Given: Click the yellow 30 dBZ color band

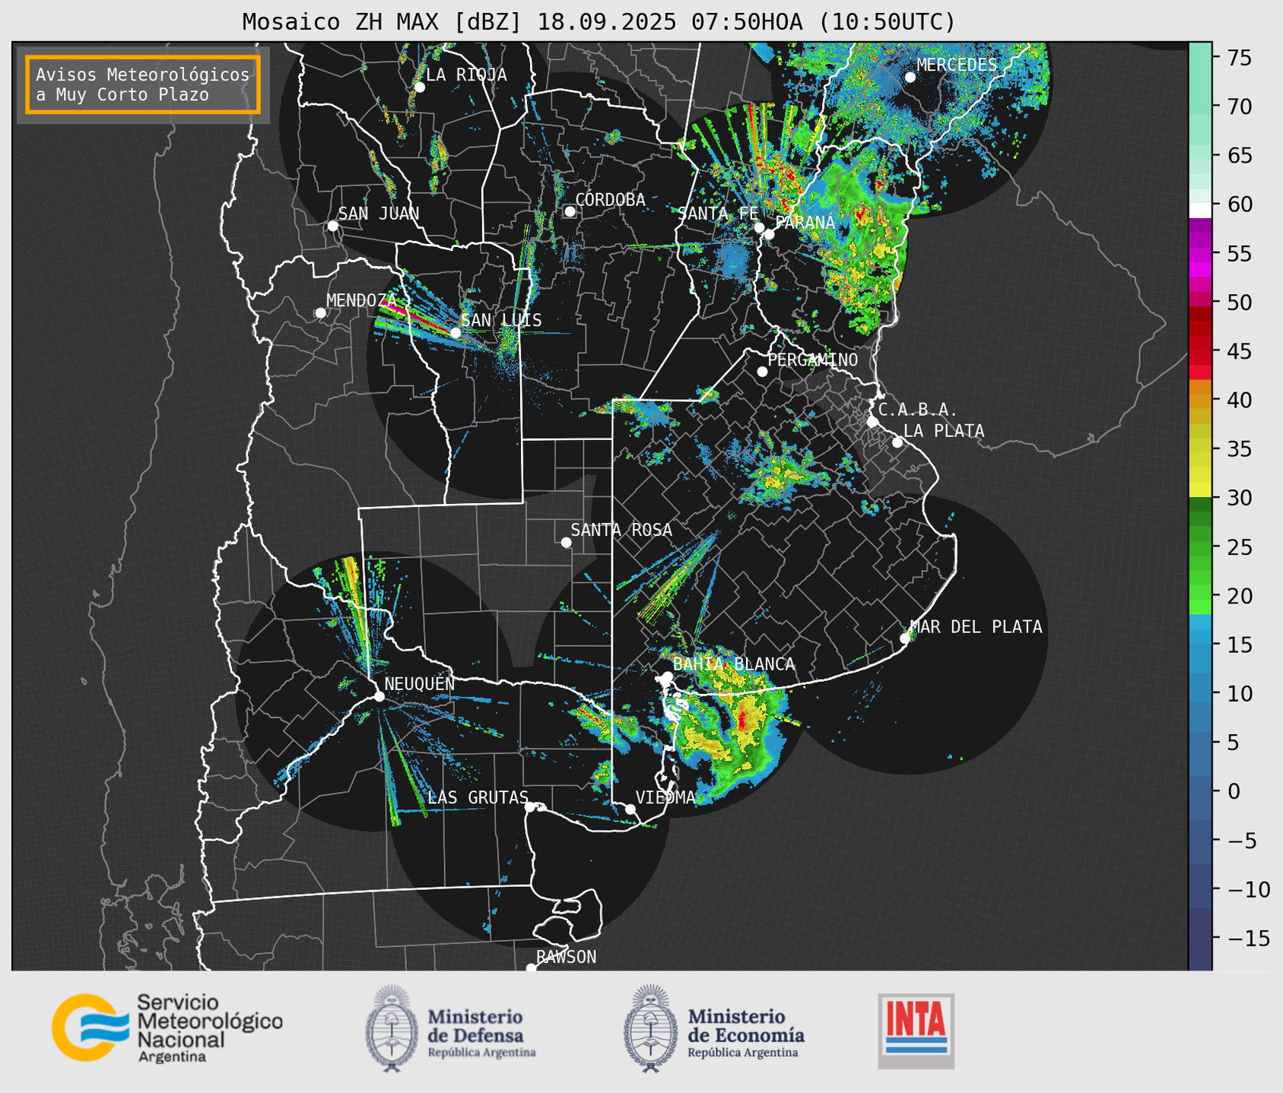Looking at the screenshot, I should pyautogui.click(x=1200, y=491).
